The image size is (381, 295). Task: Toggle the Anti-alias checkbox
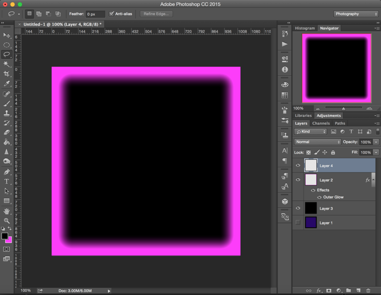coord(111,14)
